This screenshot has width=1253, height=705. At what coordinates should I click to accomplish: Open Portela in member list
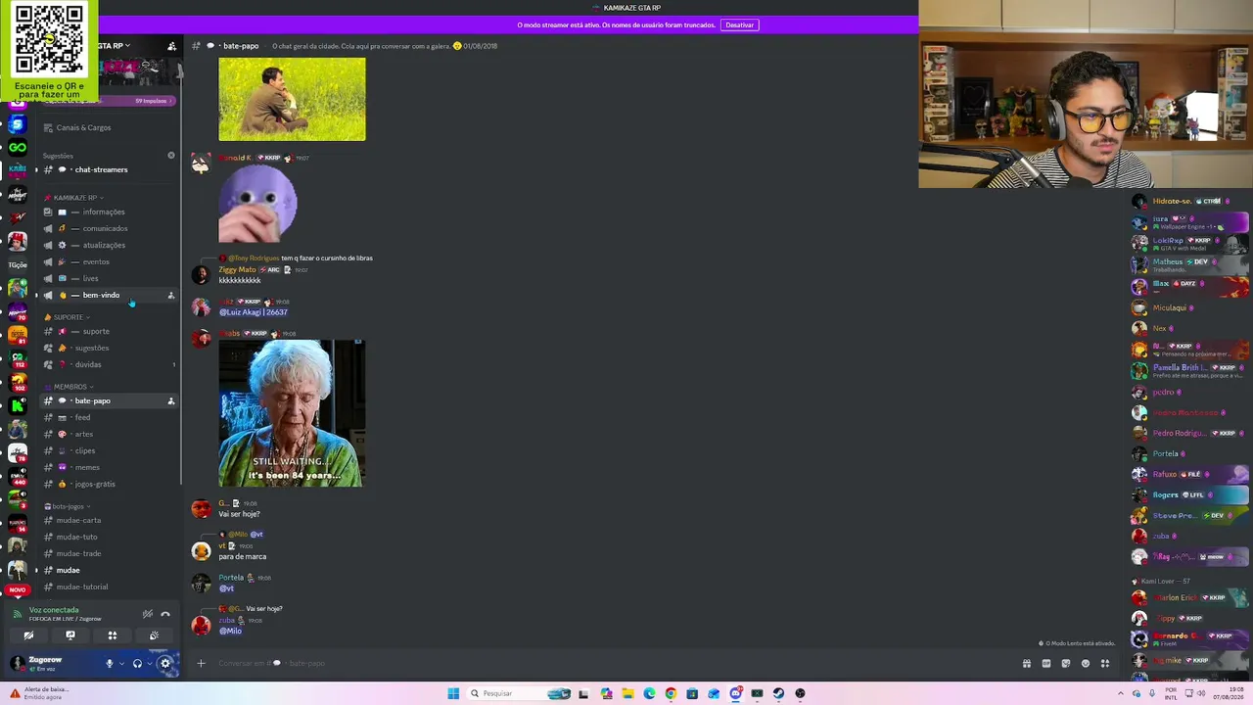[1190, 453]
